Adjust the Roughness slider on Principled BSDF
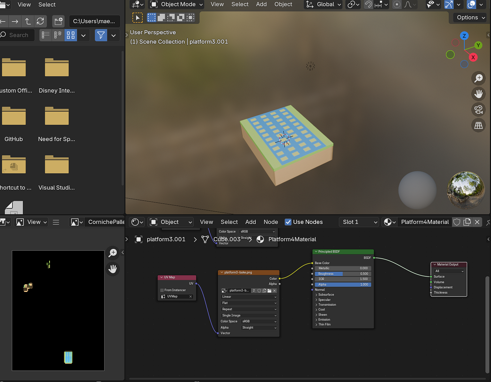This screenshot has height=382, width=491. click(342, 273)
